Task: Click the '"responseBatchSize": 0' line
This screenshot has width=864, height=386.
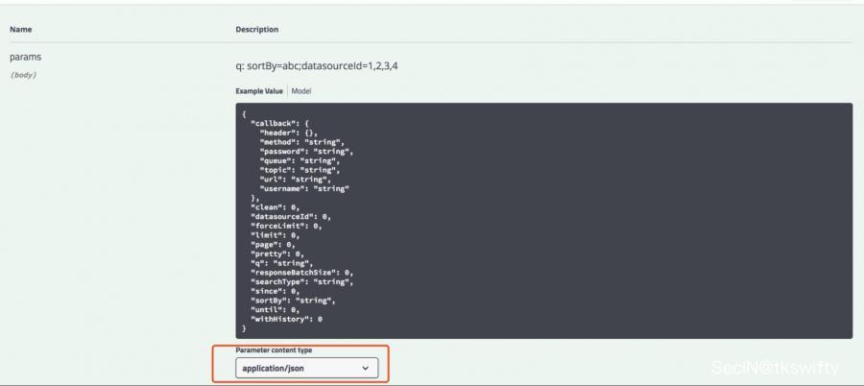Action: 302,273
